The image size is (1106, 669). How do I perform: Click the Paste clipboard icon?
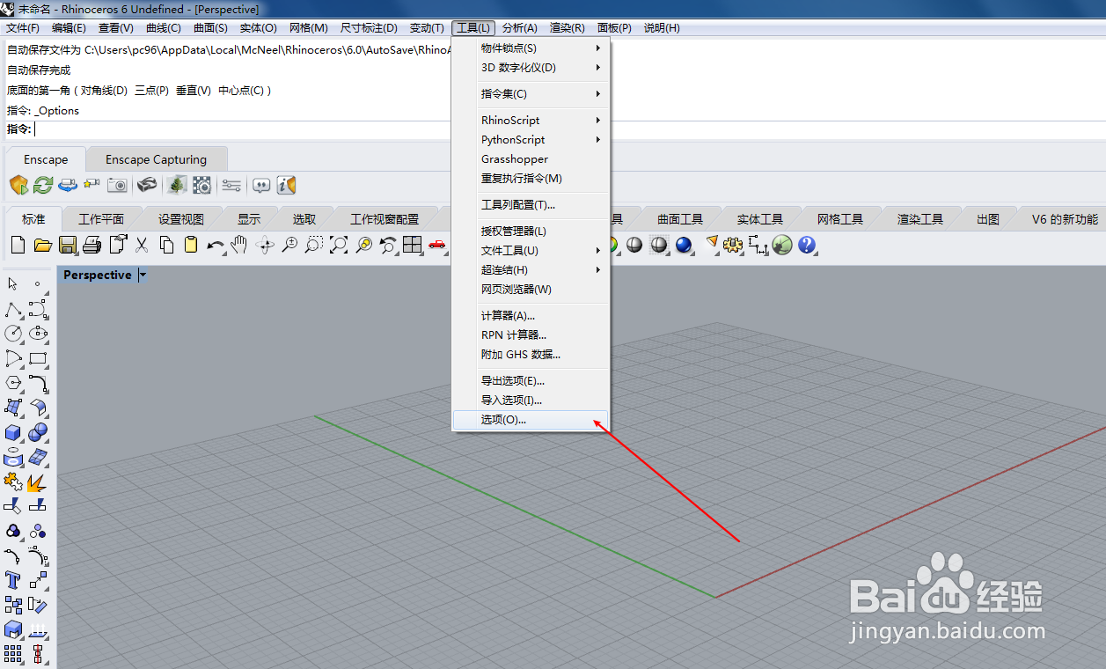click(x=191, y=245)
